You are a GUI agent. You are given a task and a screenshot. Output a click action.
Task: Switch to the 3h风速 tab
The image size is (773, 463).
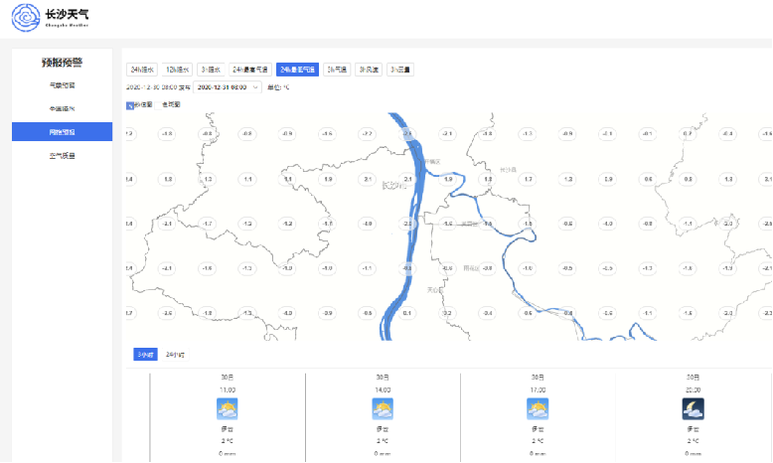[x=369, y=70]
